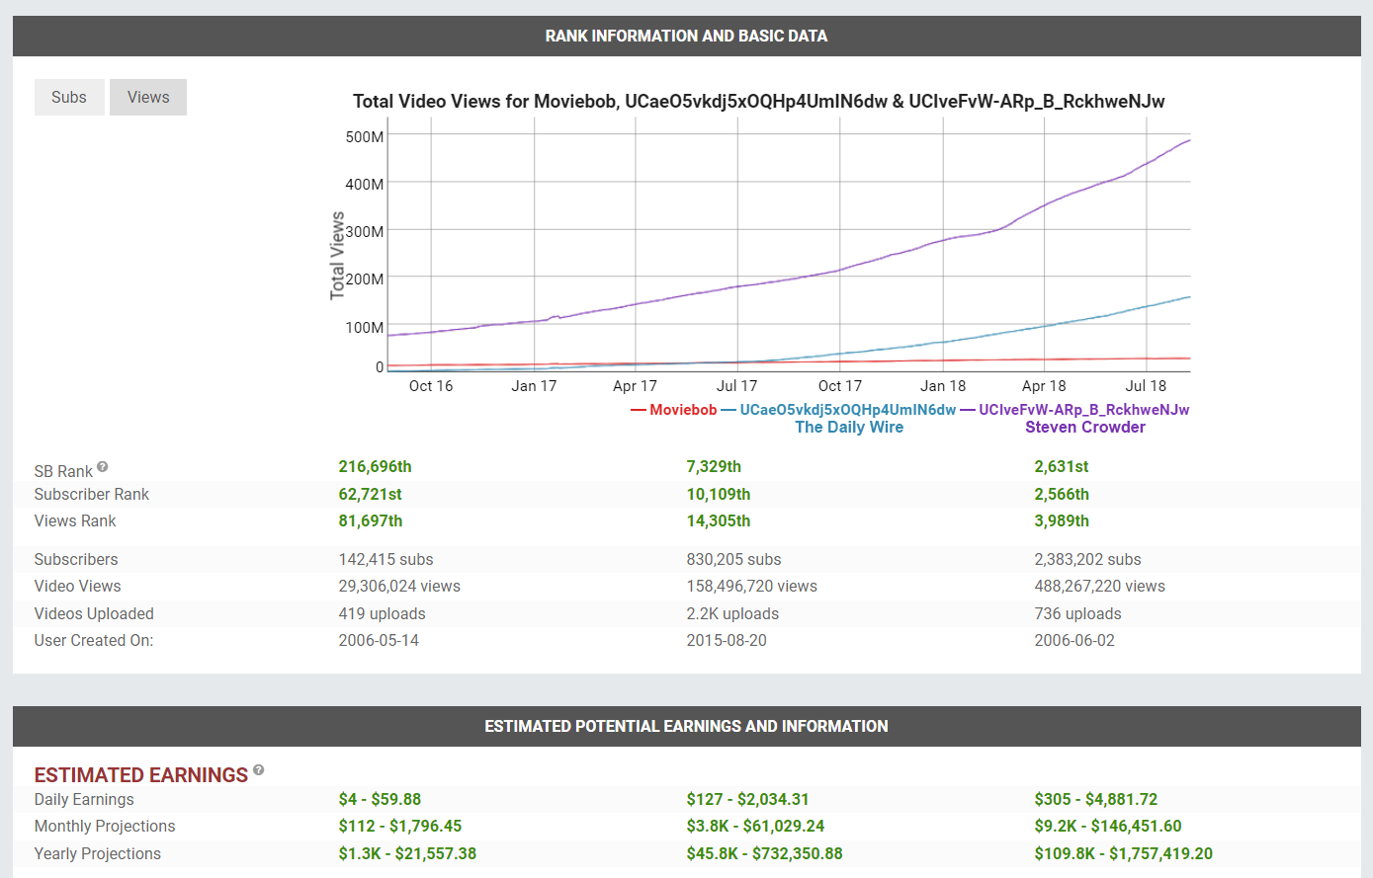Switch to the Views chart tab
The height and width of the screenshot is (878, 1373).
click(148, 97)
